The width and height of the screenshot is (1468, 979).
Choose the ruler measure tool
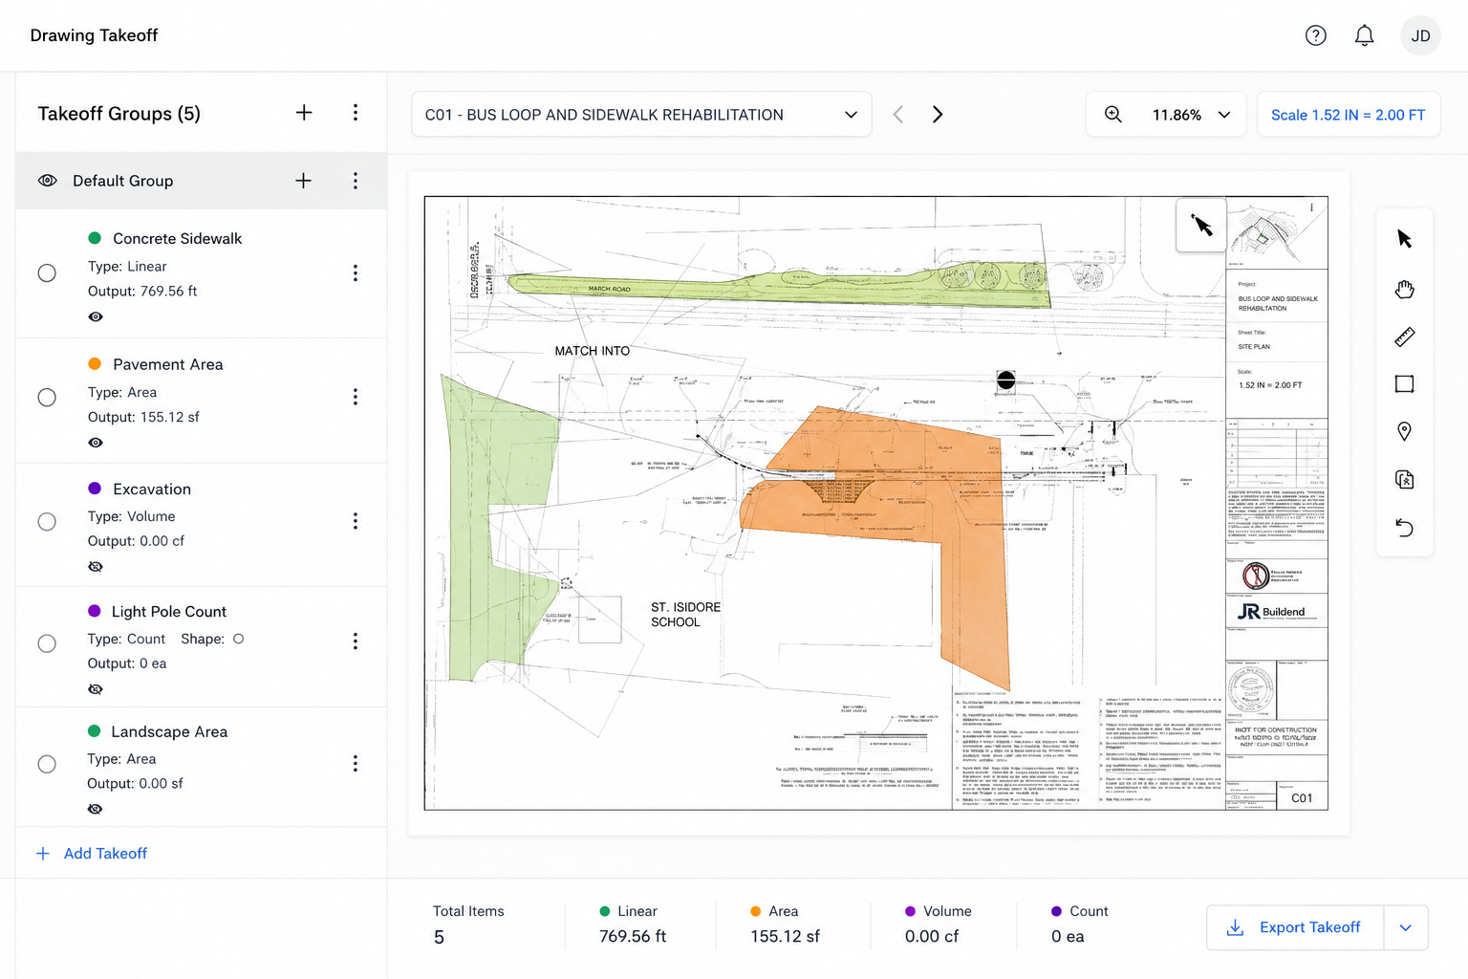point(1404,337)
